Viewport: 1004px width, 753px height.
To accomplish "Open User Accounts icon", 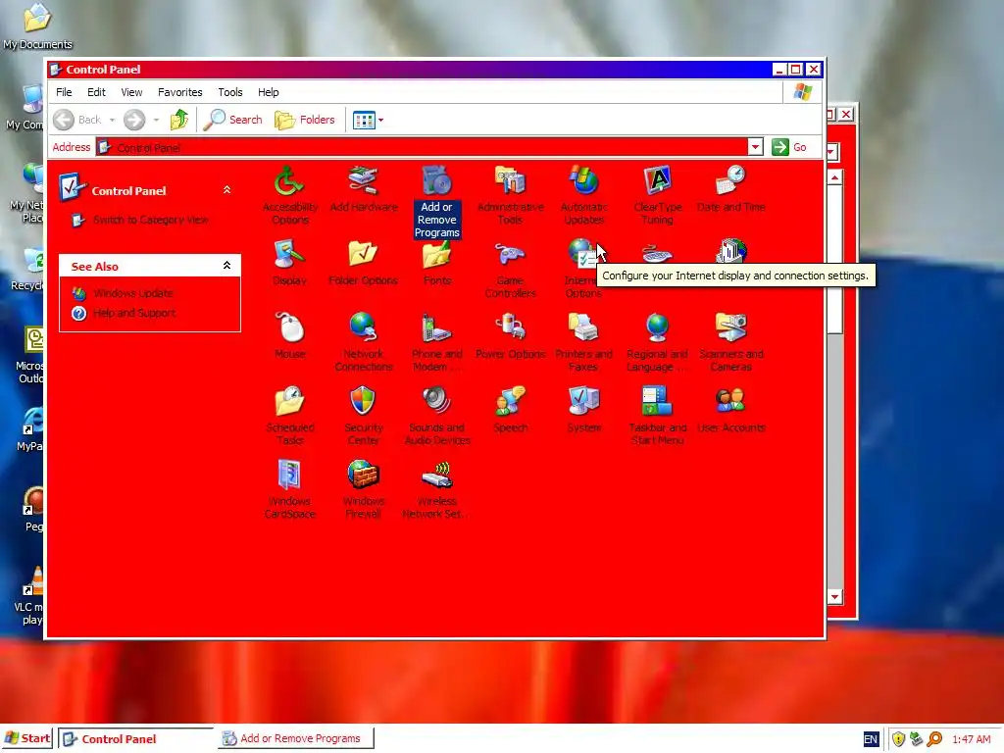I will point(730,401).
